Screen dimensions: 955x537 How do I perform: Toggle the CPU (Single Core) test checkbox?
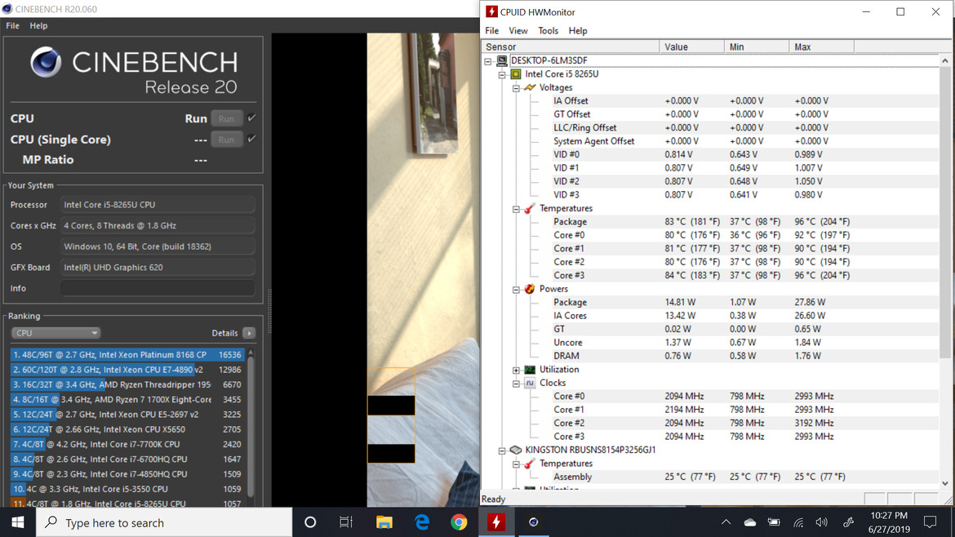tap(251, 139)
